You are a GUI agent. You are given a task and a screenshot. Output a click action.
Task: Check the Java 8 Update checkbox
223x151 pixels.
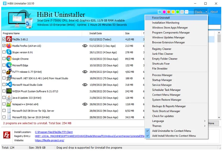[4, 98]
